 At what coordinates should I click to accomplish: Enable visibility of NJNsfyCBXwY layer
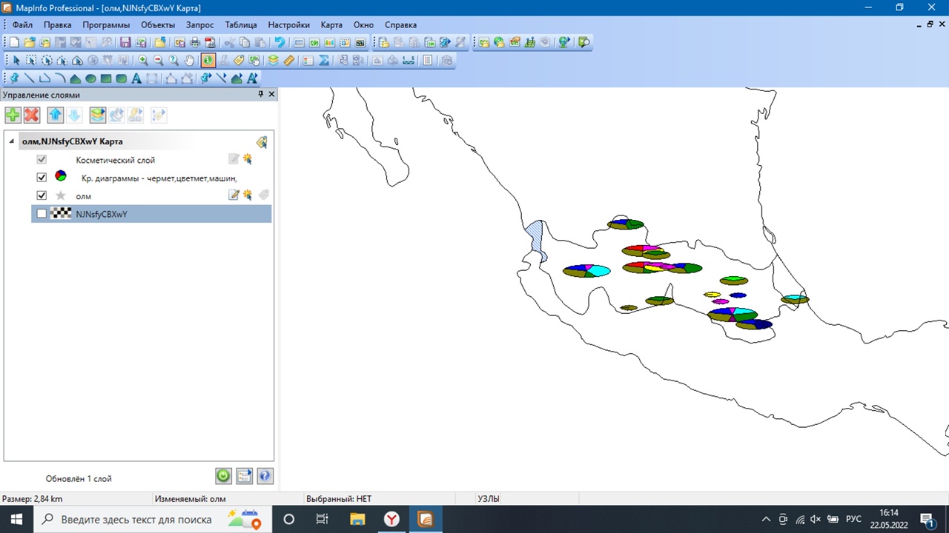click(x=42, y=214)
